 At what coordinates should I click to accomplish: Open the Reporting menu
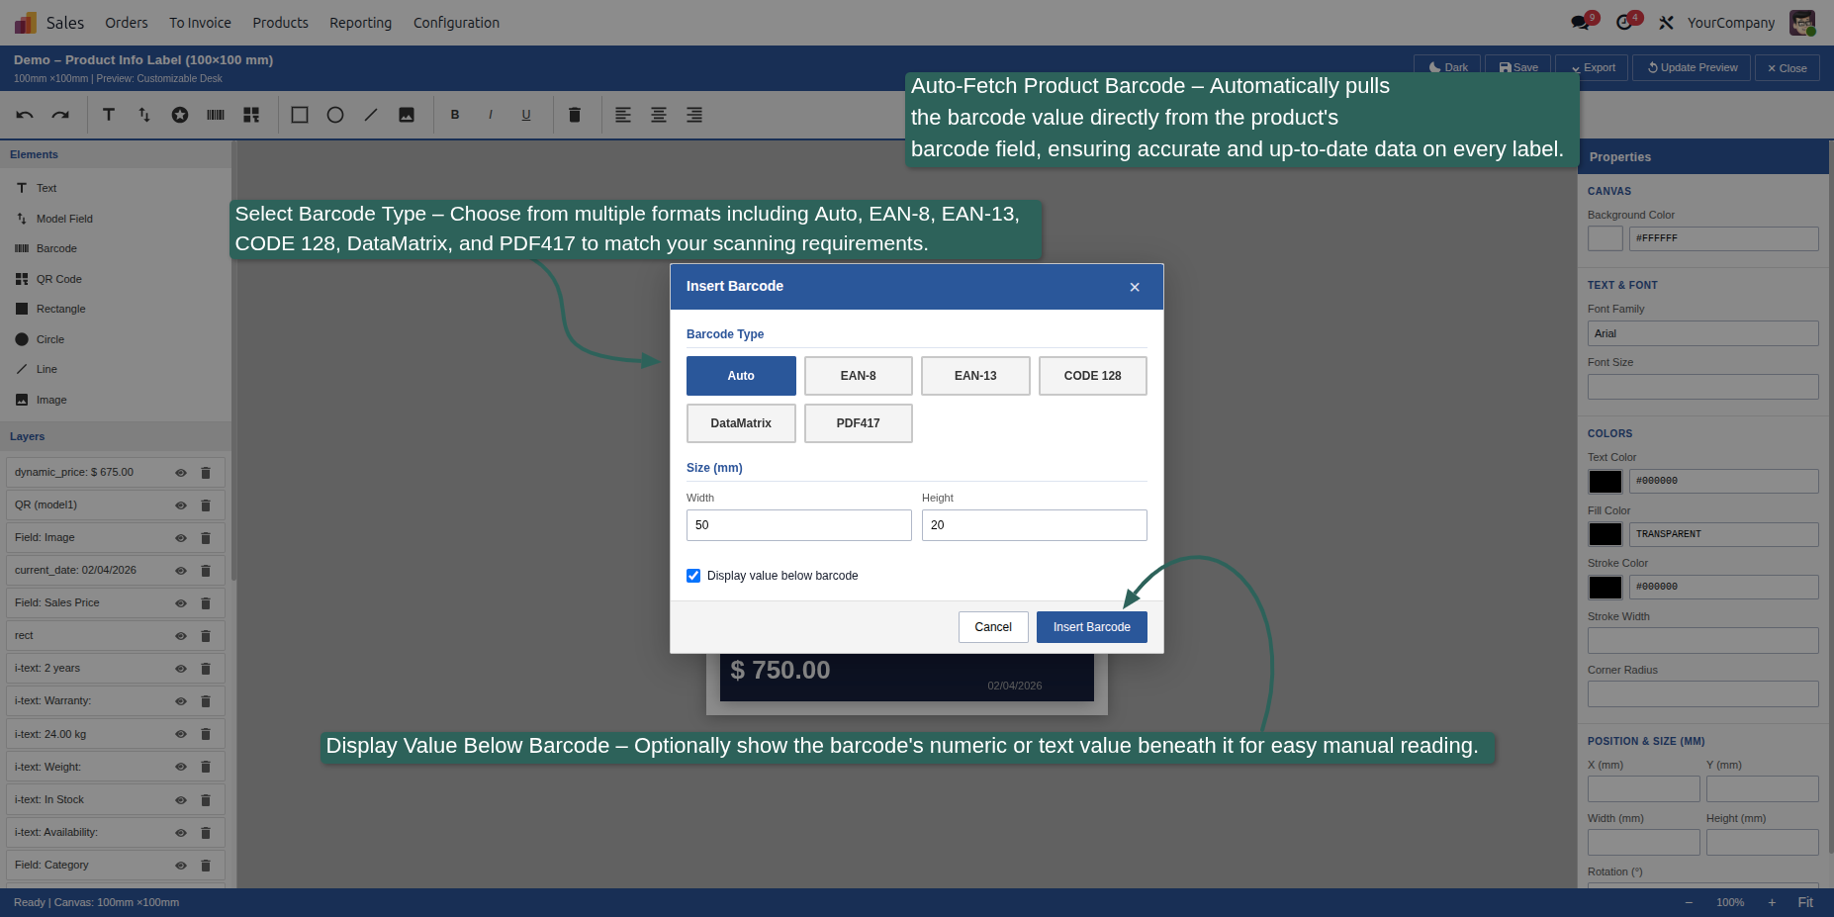[x=360, y=23]
